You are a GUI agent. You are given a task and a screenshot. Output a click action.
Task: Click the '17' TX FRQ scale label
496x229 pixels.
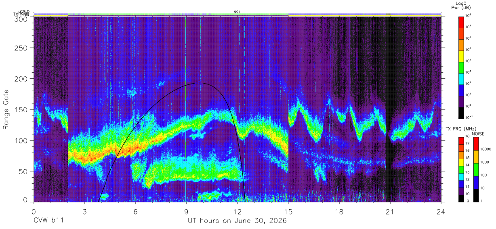[x=468, y=144]
